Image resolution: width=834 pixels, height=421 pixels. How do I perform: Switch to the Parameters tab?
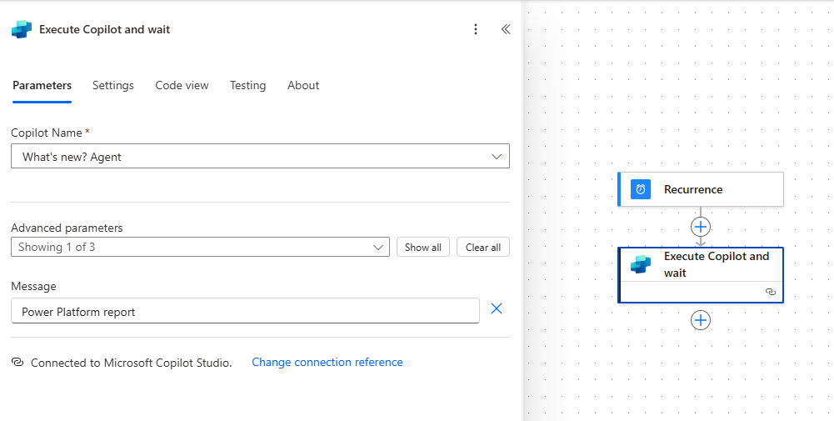click(x=42, y=85)
